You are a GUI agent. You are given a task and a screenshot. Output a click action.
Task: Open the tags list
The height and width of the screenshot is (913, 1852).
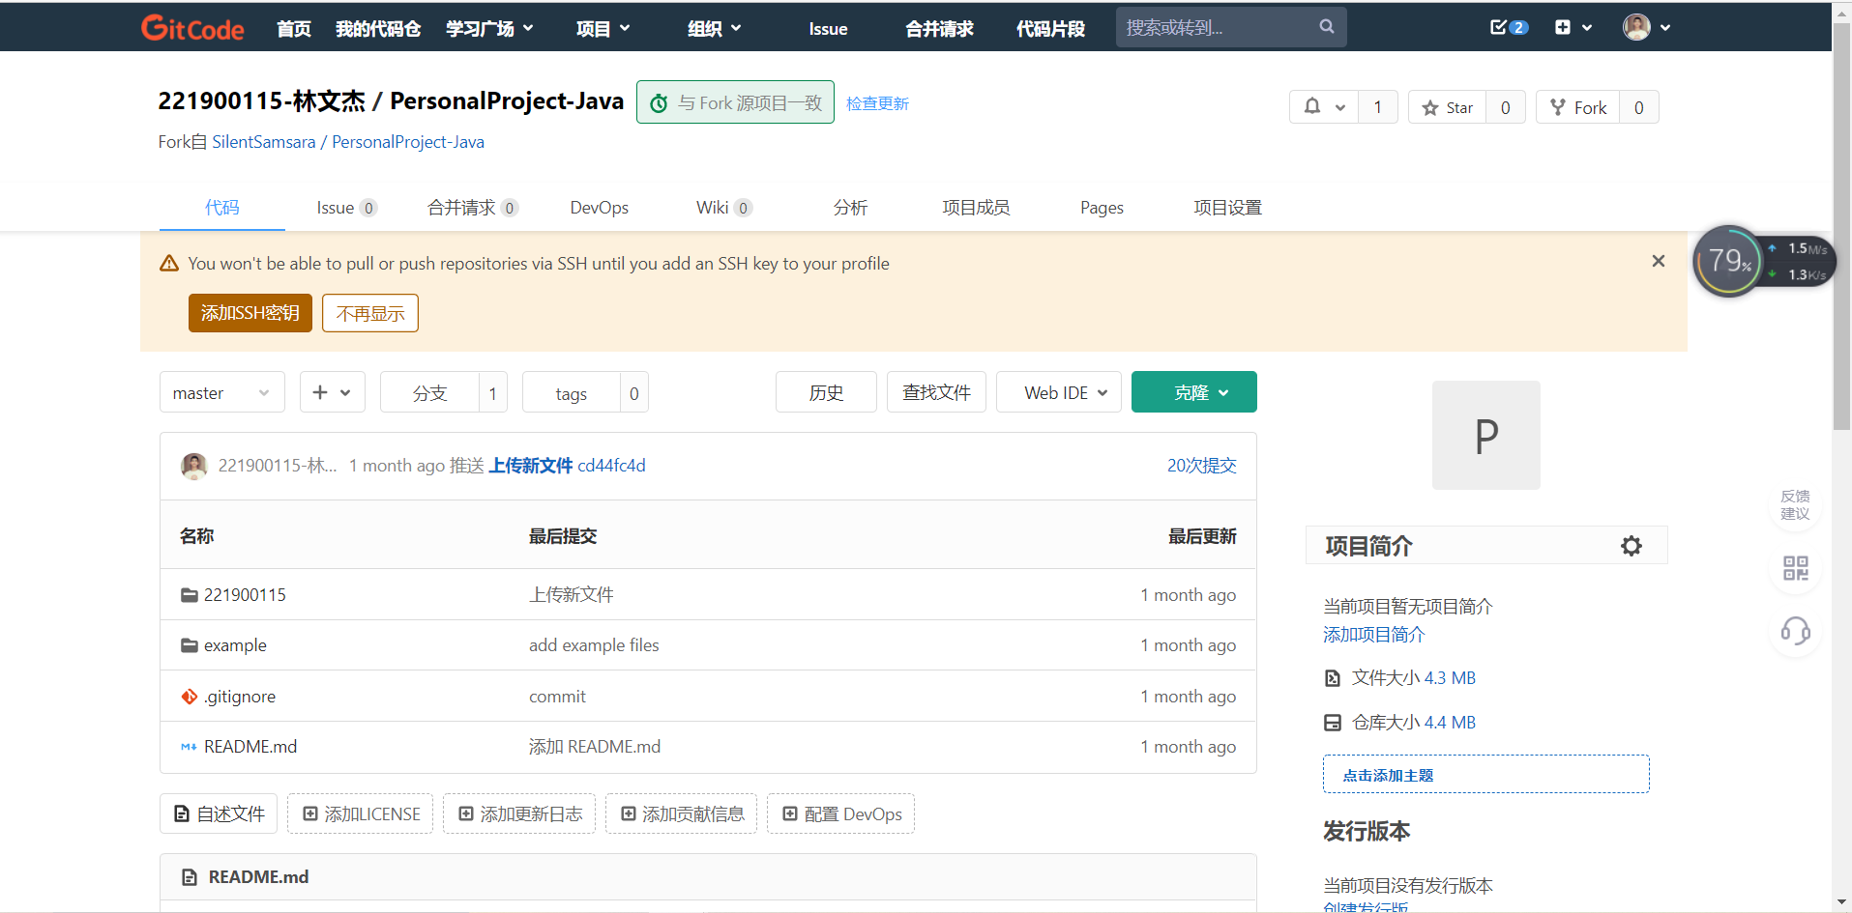coord(572,392)
